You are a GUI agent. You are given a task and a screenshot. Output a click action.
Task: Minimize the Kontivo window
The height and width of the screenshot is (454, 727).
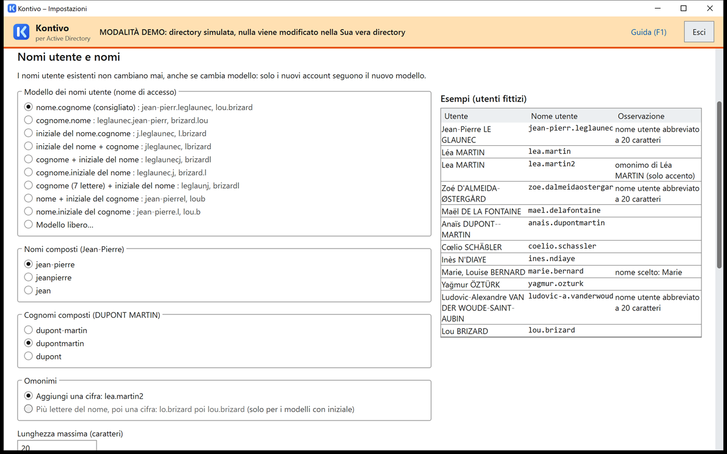tap(658, 9)
